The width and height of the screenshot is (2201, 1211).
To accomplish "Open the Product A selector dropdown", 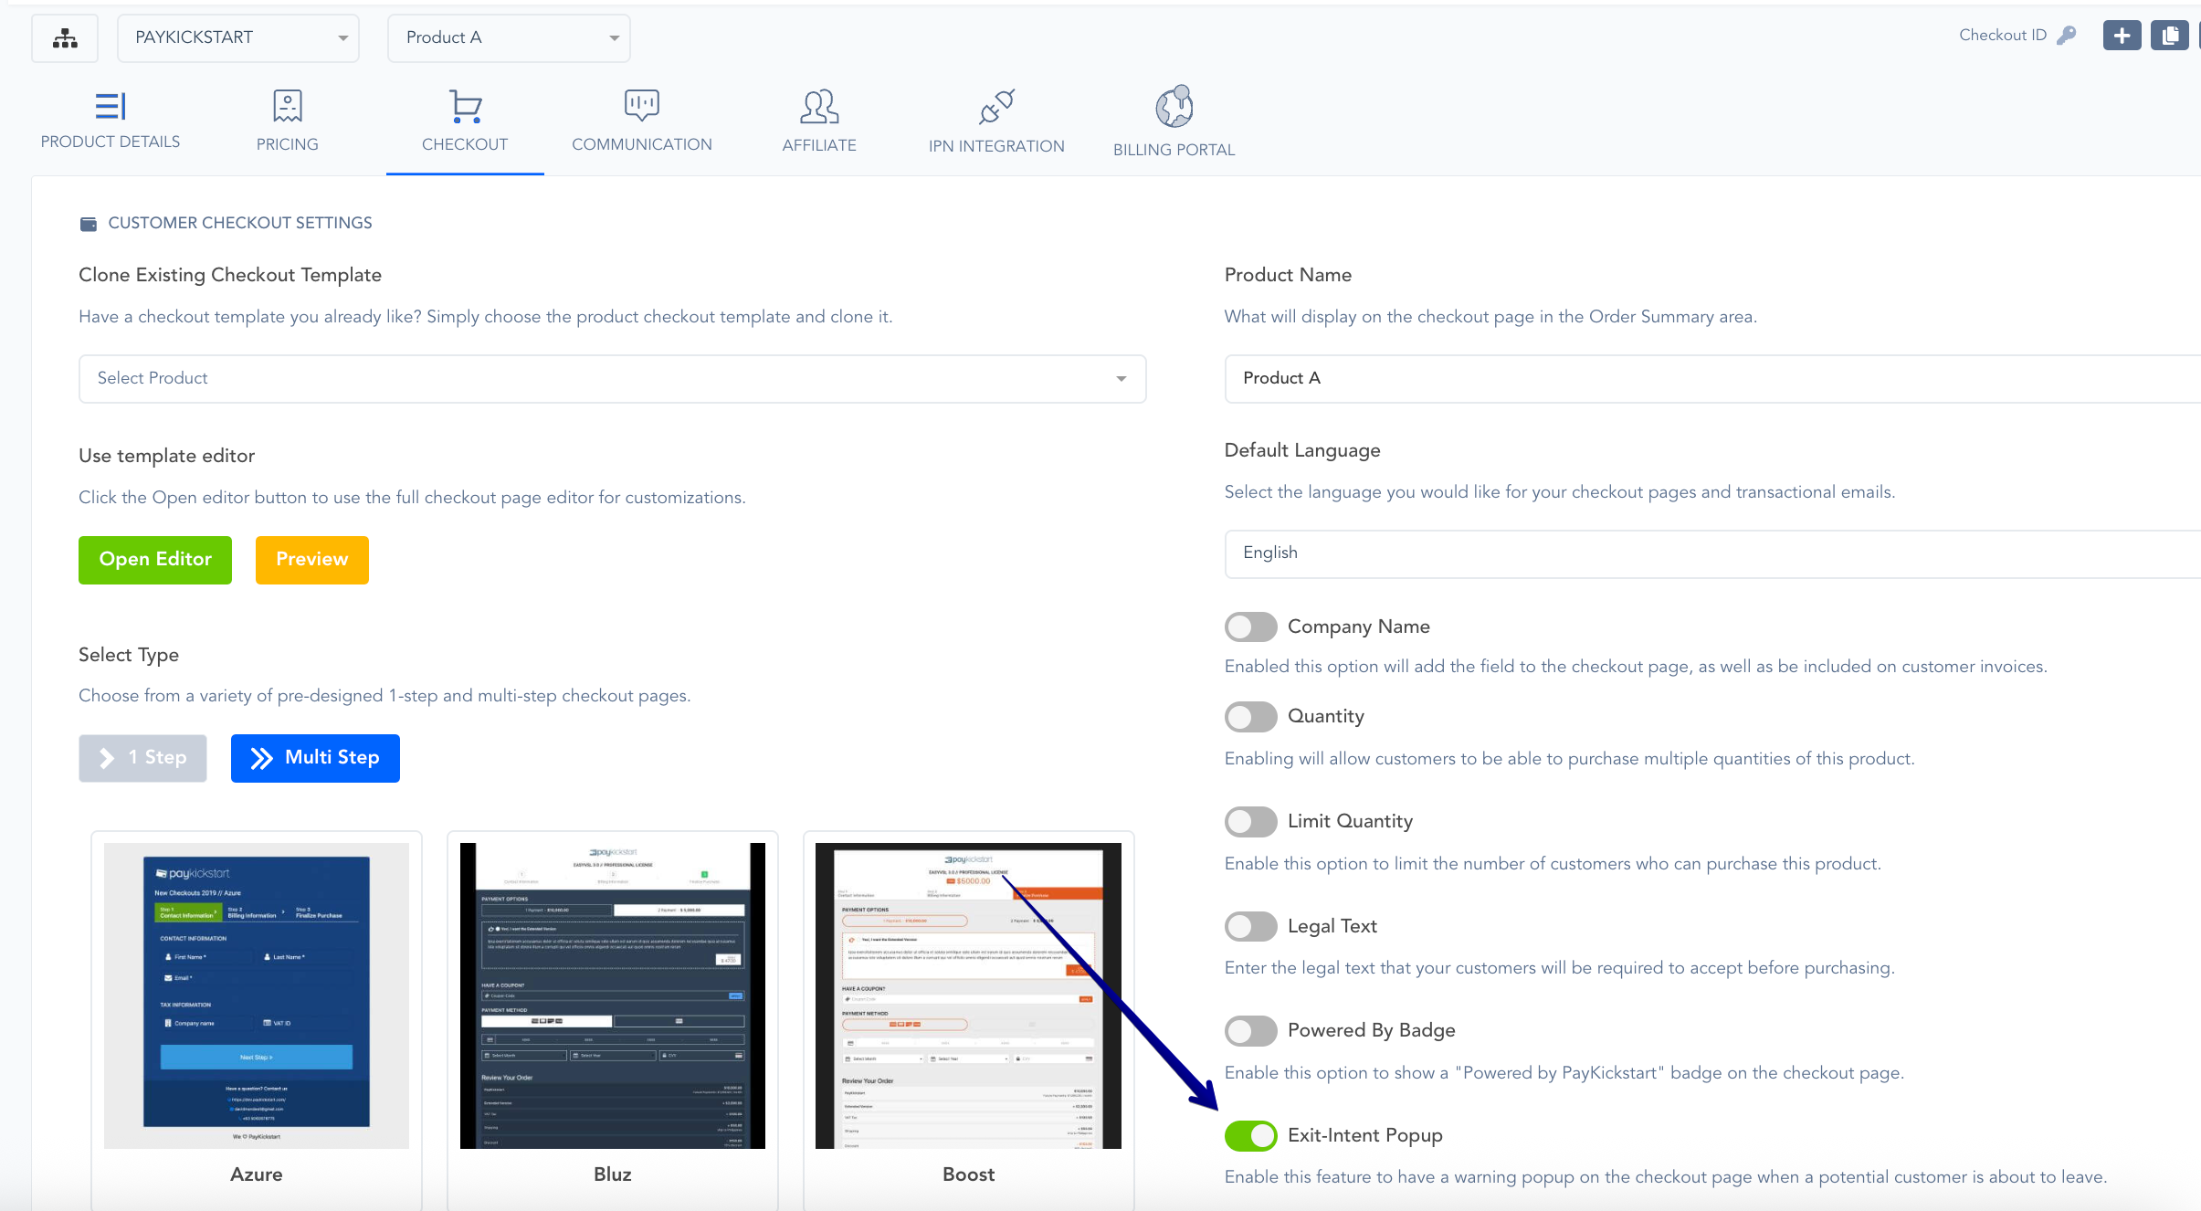I will coord(509,38).
